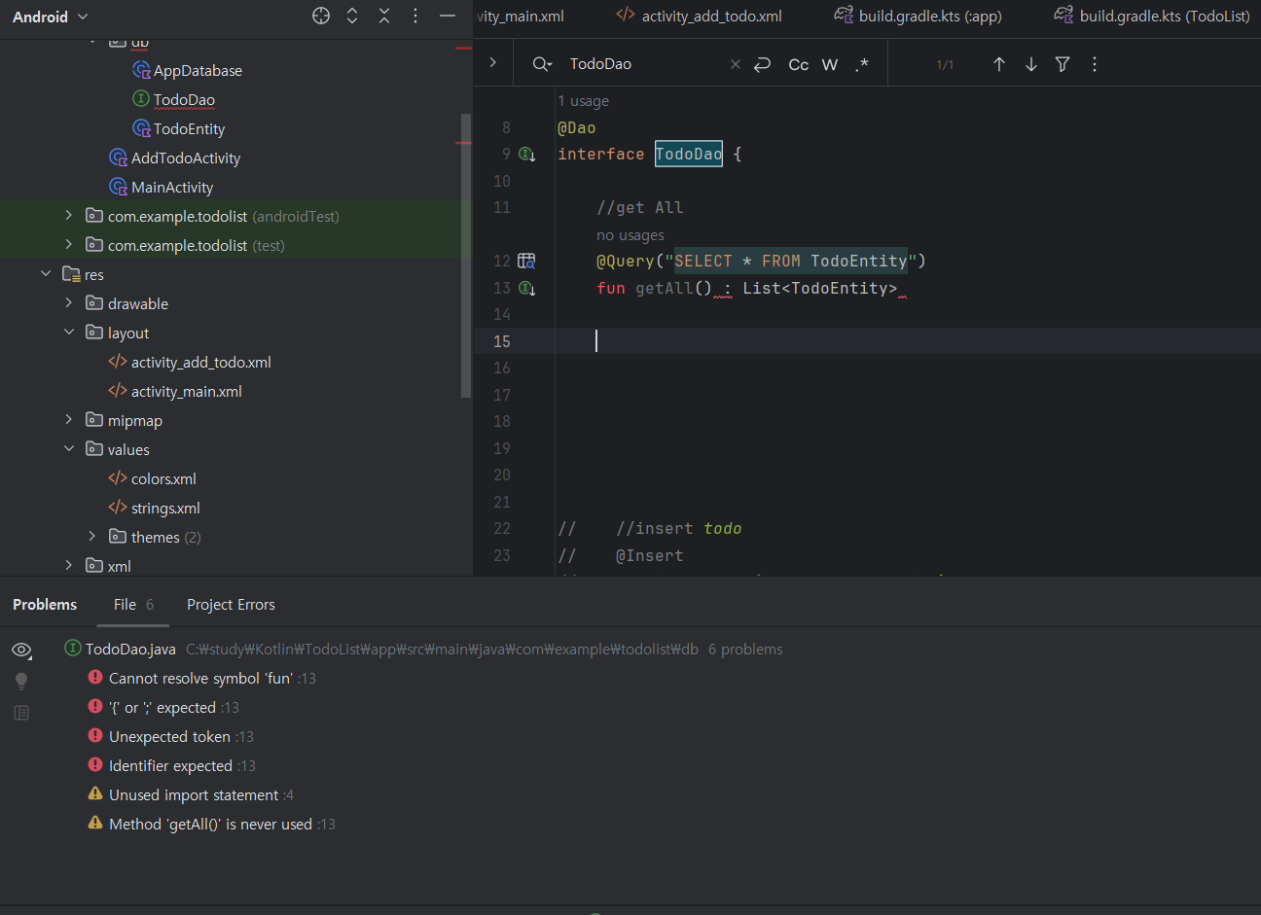Select 'Unexpected token' error
This screenshot has height=915, width=1261.
pyautogui.click(x=170, y=737)
